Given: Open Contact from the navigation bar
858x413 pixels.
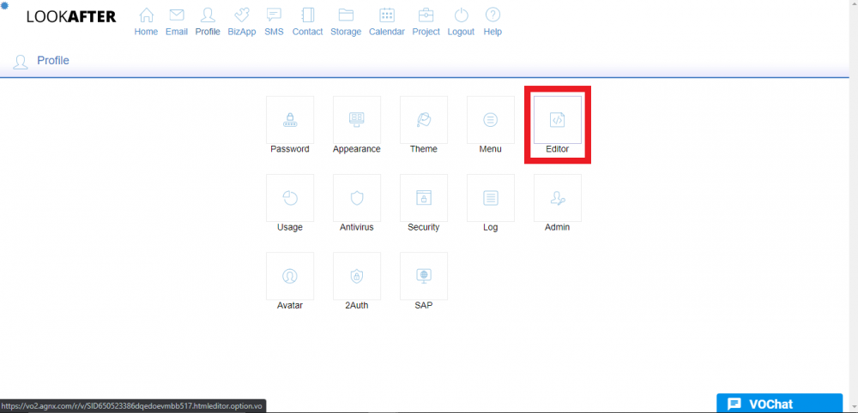Looking at the screenshot, I should click(307, 22).
